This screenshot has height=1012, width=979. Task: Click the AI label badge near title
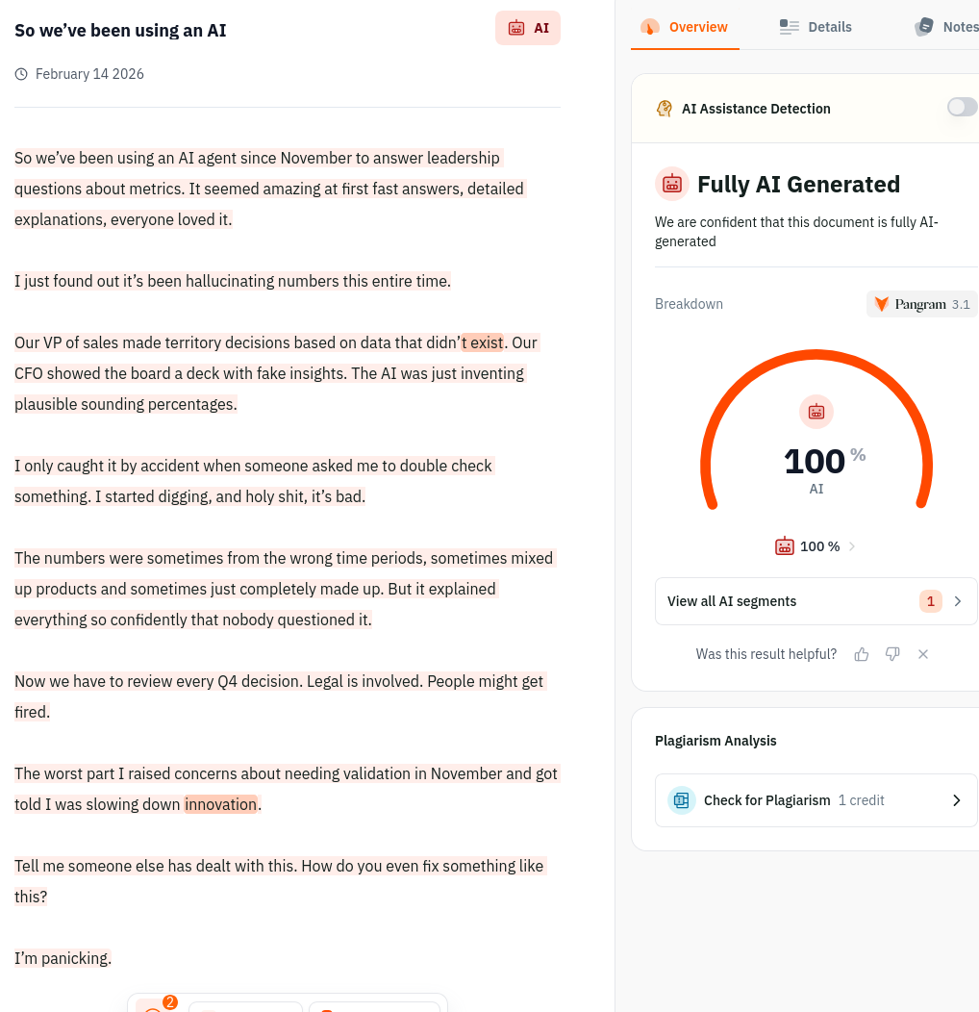(x=528, y=28)
